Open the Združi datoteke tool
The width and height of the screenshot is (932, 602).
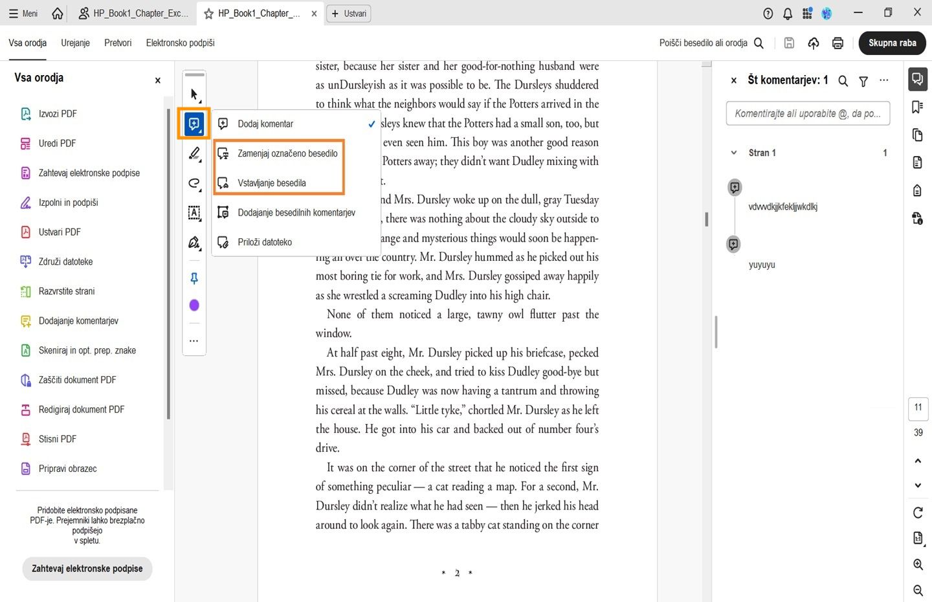(x=56, y=262)
